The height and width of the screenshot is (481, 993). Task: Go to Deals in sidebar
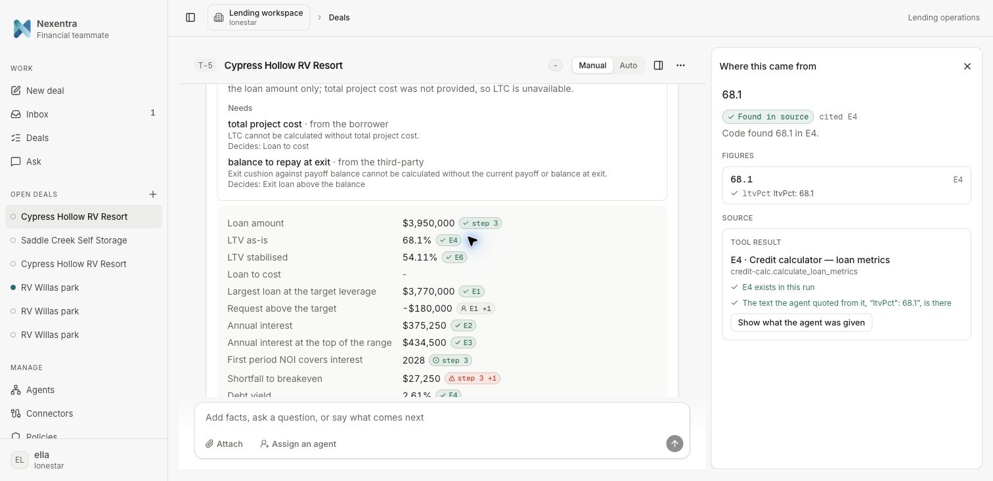[83, 138]
